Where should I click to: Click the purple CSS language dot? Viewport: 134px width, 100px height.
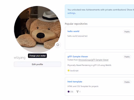(69, 91)
